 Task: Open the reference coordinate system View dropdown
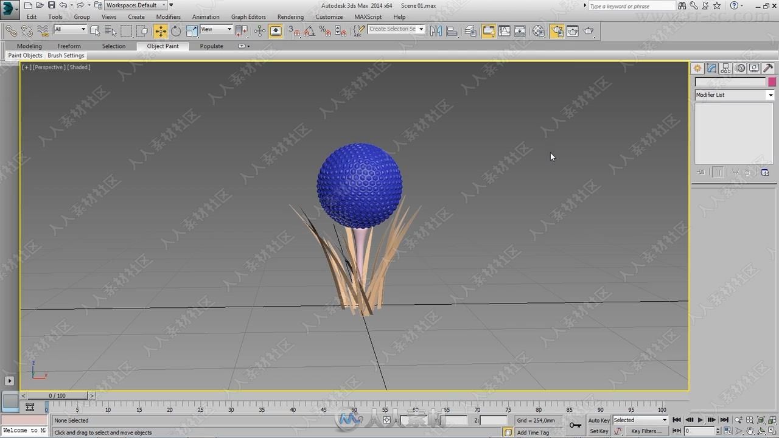[x=216, y=29]
